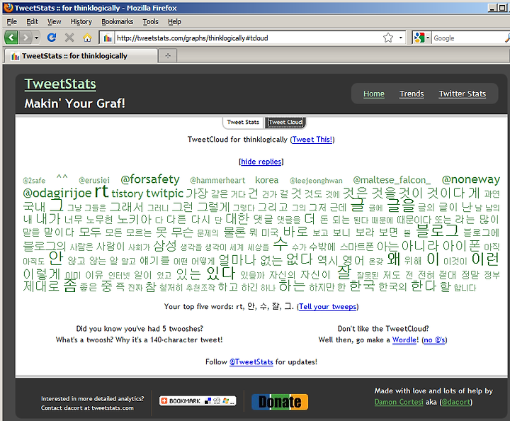Screen dimensions: 510x421
Task: Click 'twitpic' in the tweet cloud
Action: 165,193
